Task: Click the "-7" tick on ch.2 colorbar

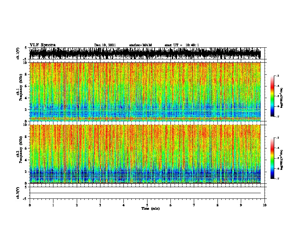Action: click(278, 179)
